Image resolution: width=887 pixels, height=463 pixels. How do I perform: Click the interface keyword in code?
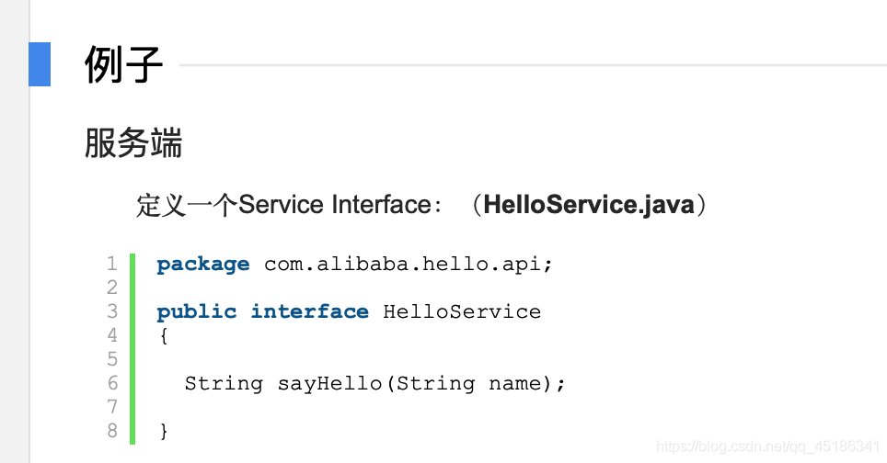point(309,311)
